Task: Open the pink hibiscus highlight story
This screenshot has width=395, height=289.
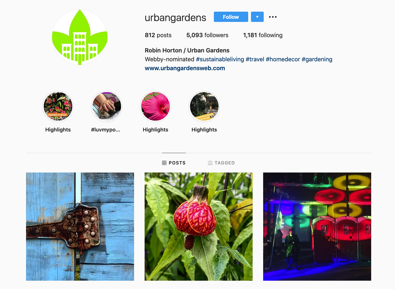Action: click(155, 107)
